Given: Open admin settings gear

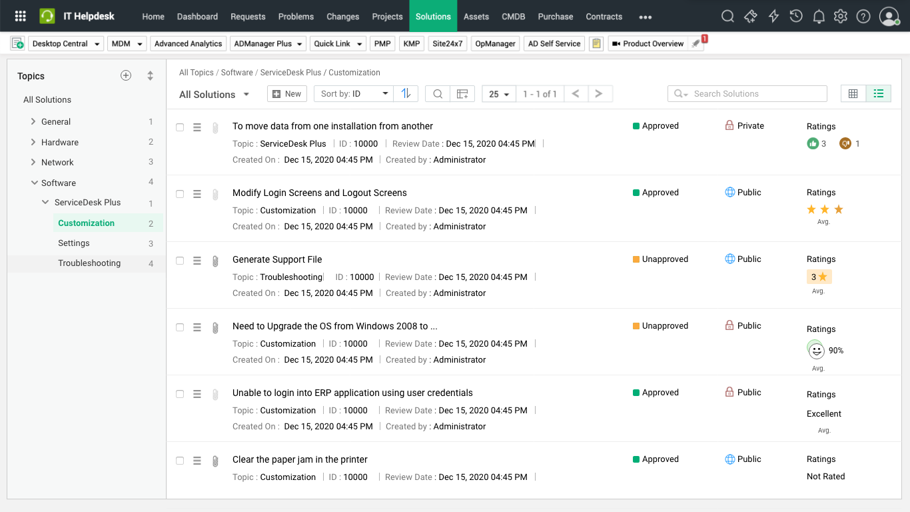Looking at the screenshot, I should (x=841, y=16).
